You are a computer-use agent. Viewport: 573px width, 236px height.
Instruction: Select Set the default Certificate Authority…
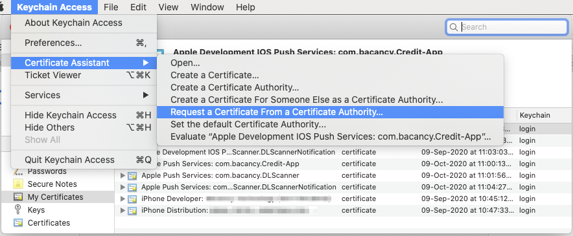[331, 124]
